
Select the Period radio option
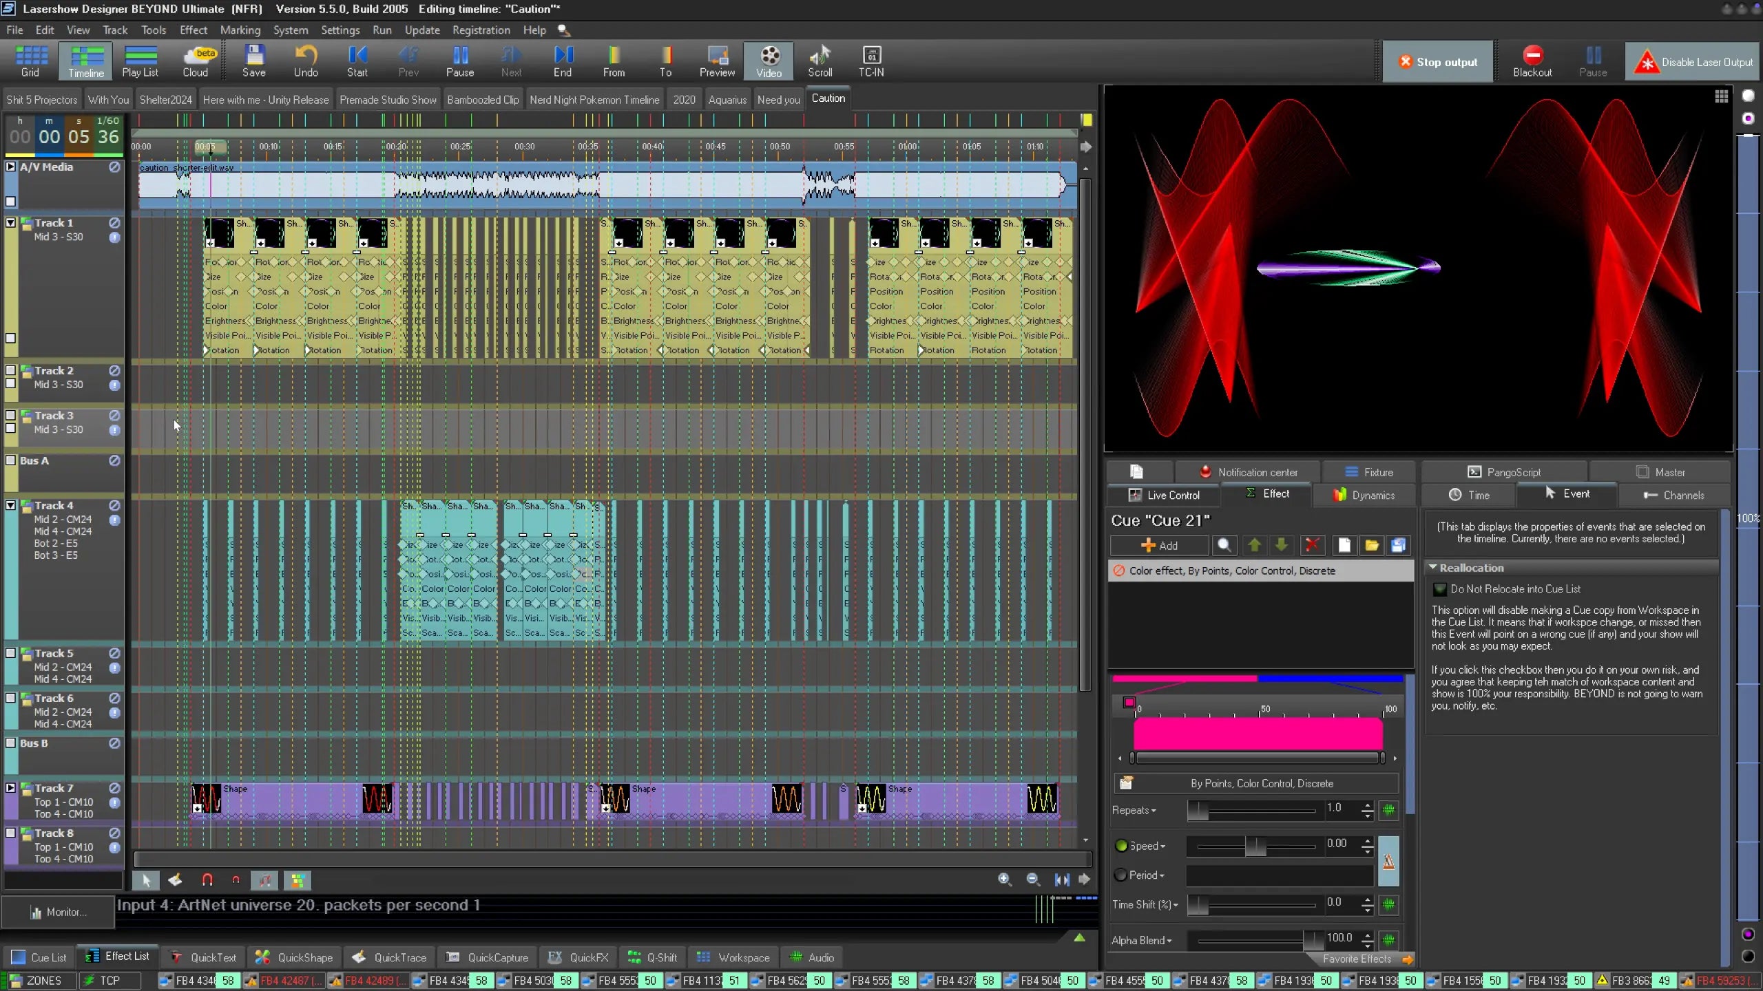tap(1121, 875)
